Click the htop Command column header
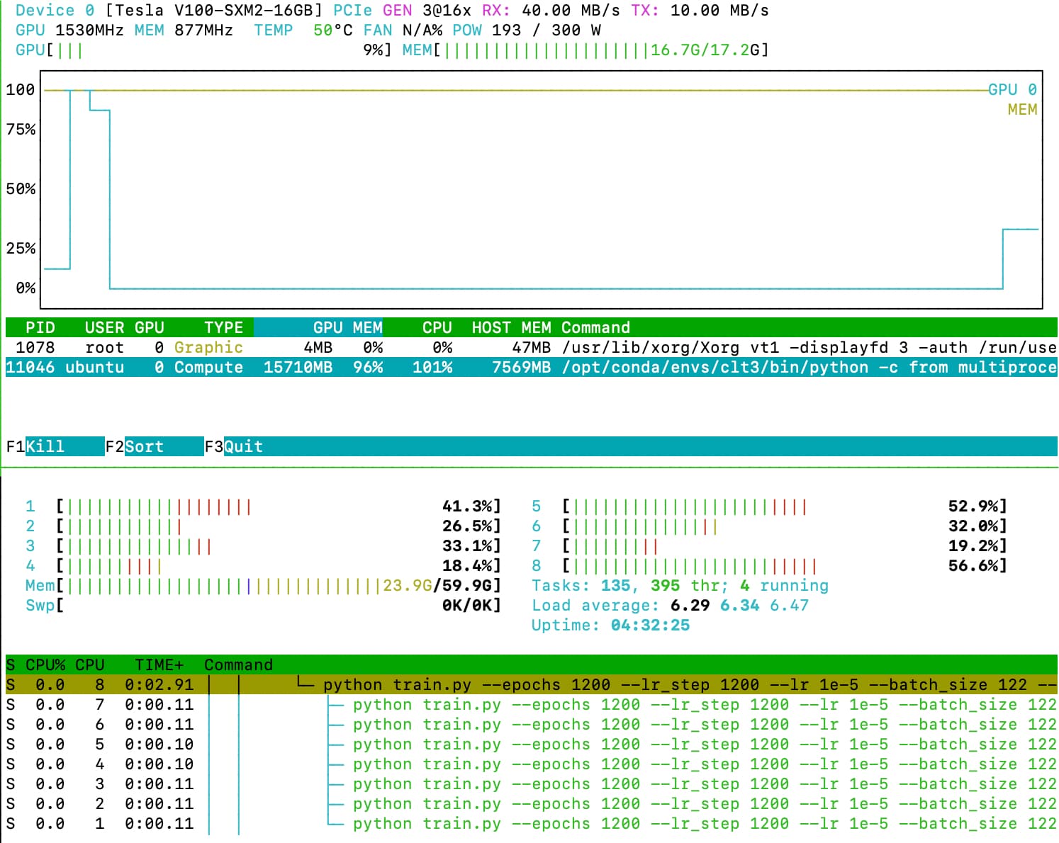This screenshot has height=843, width=1059. point(238,664)
